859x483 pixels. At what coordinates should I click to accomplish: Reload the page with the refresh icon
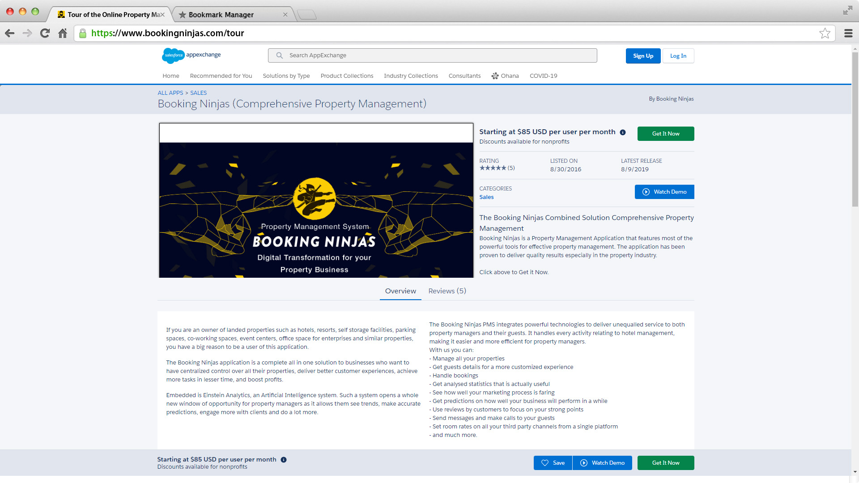(45, 33)
